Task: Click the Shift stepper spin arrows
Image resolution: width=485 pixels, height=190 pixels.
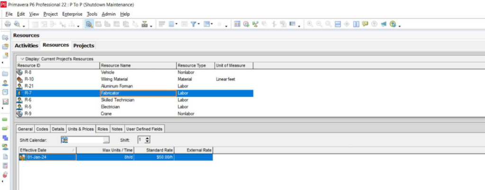Action: (x=148, y=140)
